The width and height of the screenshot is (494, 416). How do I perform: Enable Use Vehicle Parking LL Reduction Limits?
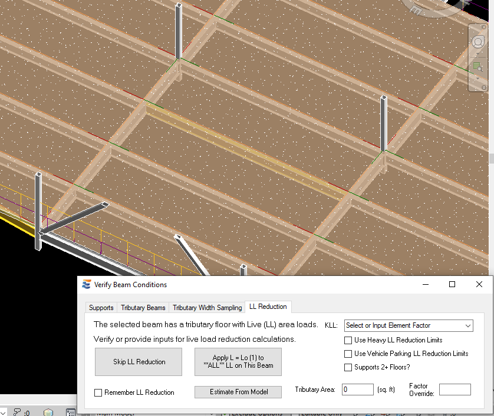[348, 354]
